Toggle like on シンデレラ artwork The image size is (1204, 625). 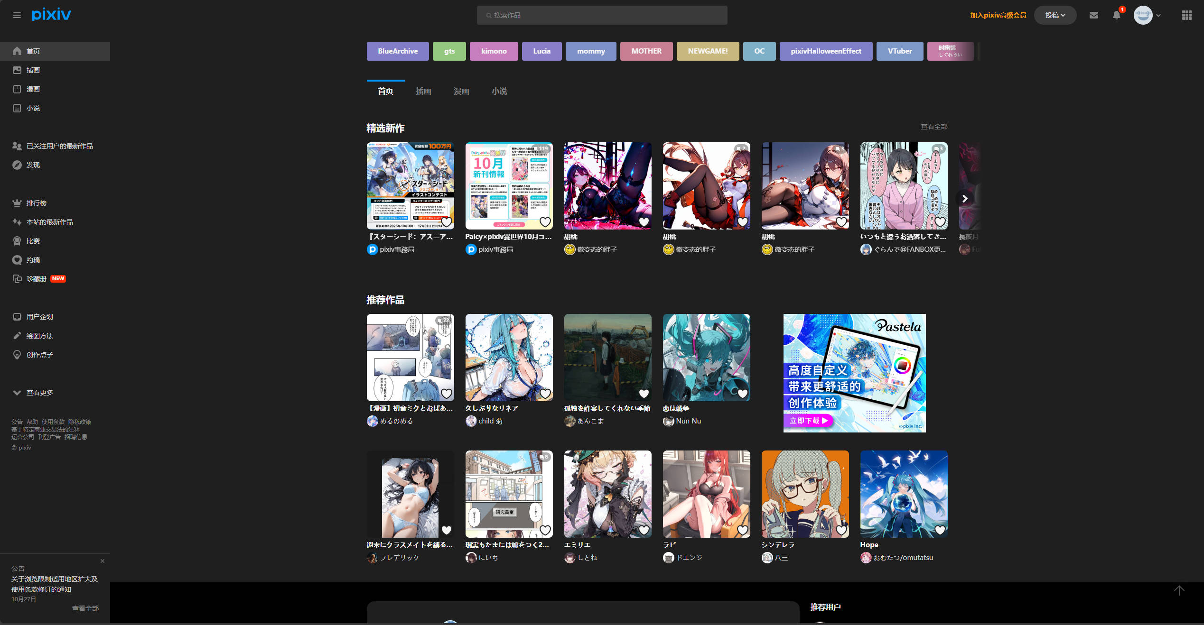click(x=841, y=530)
